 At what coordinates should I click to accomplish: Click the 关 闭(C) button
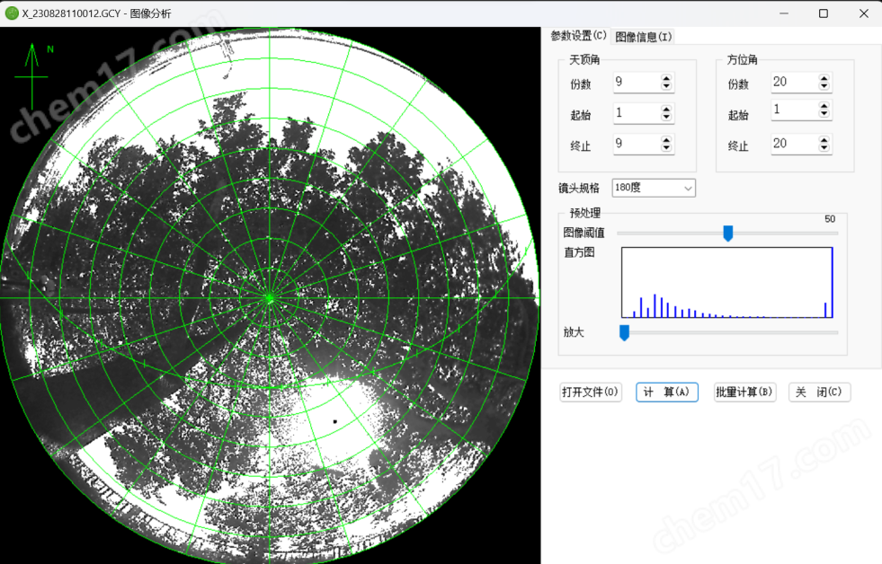819,392
